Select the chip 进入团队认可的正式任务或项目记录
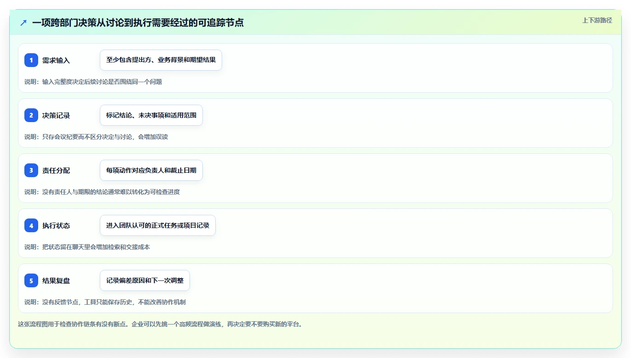631x358 pixels. tap(158, 225)
